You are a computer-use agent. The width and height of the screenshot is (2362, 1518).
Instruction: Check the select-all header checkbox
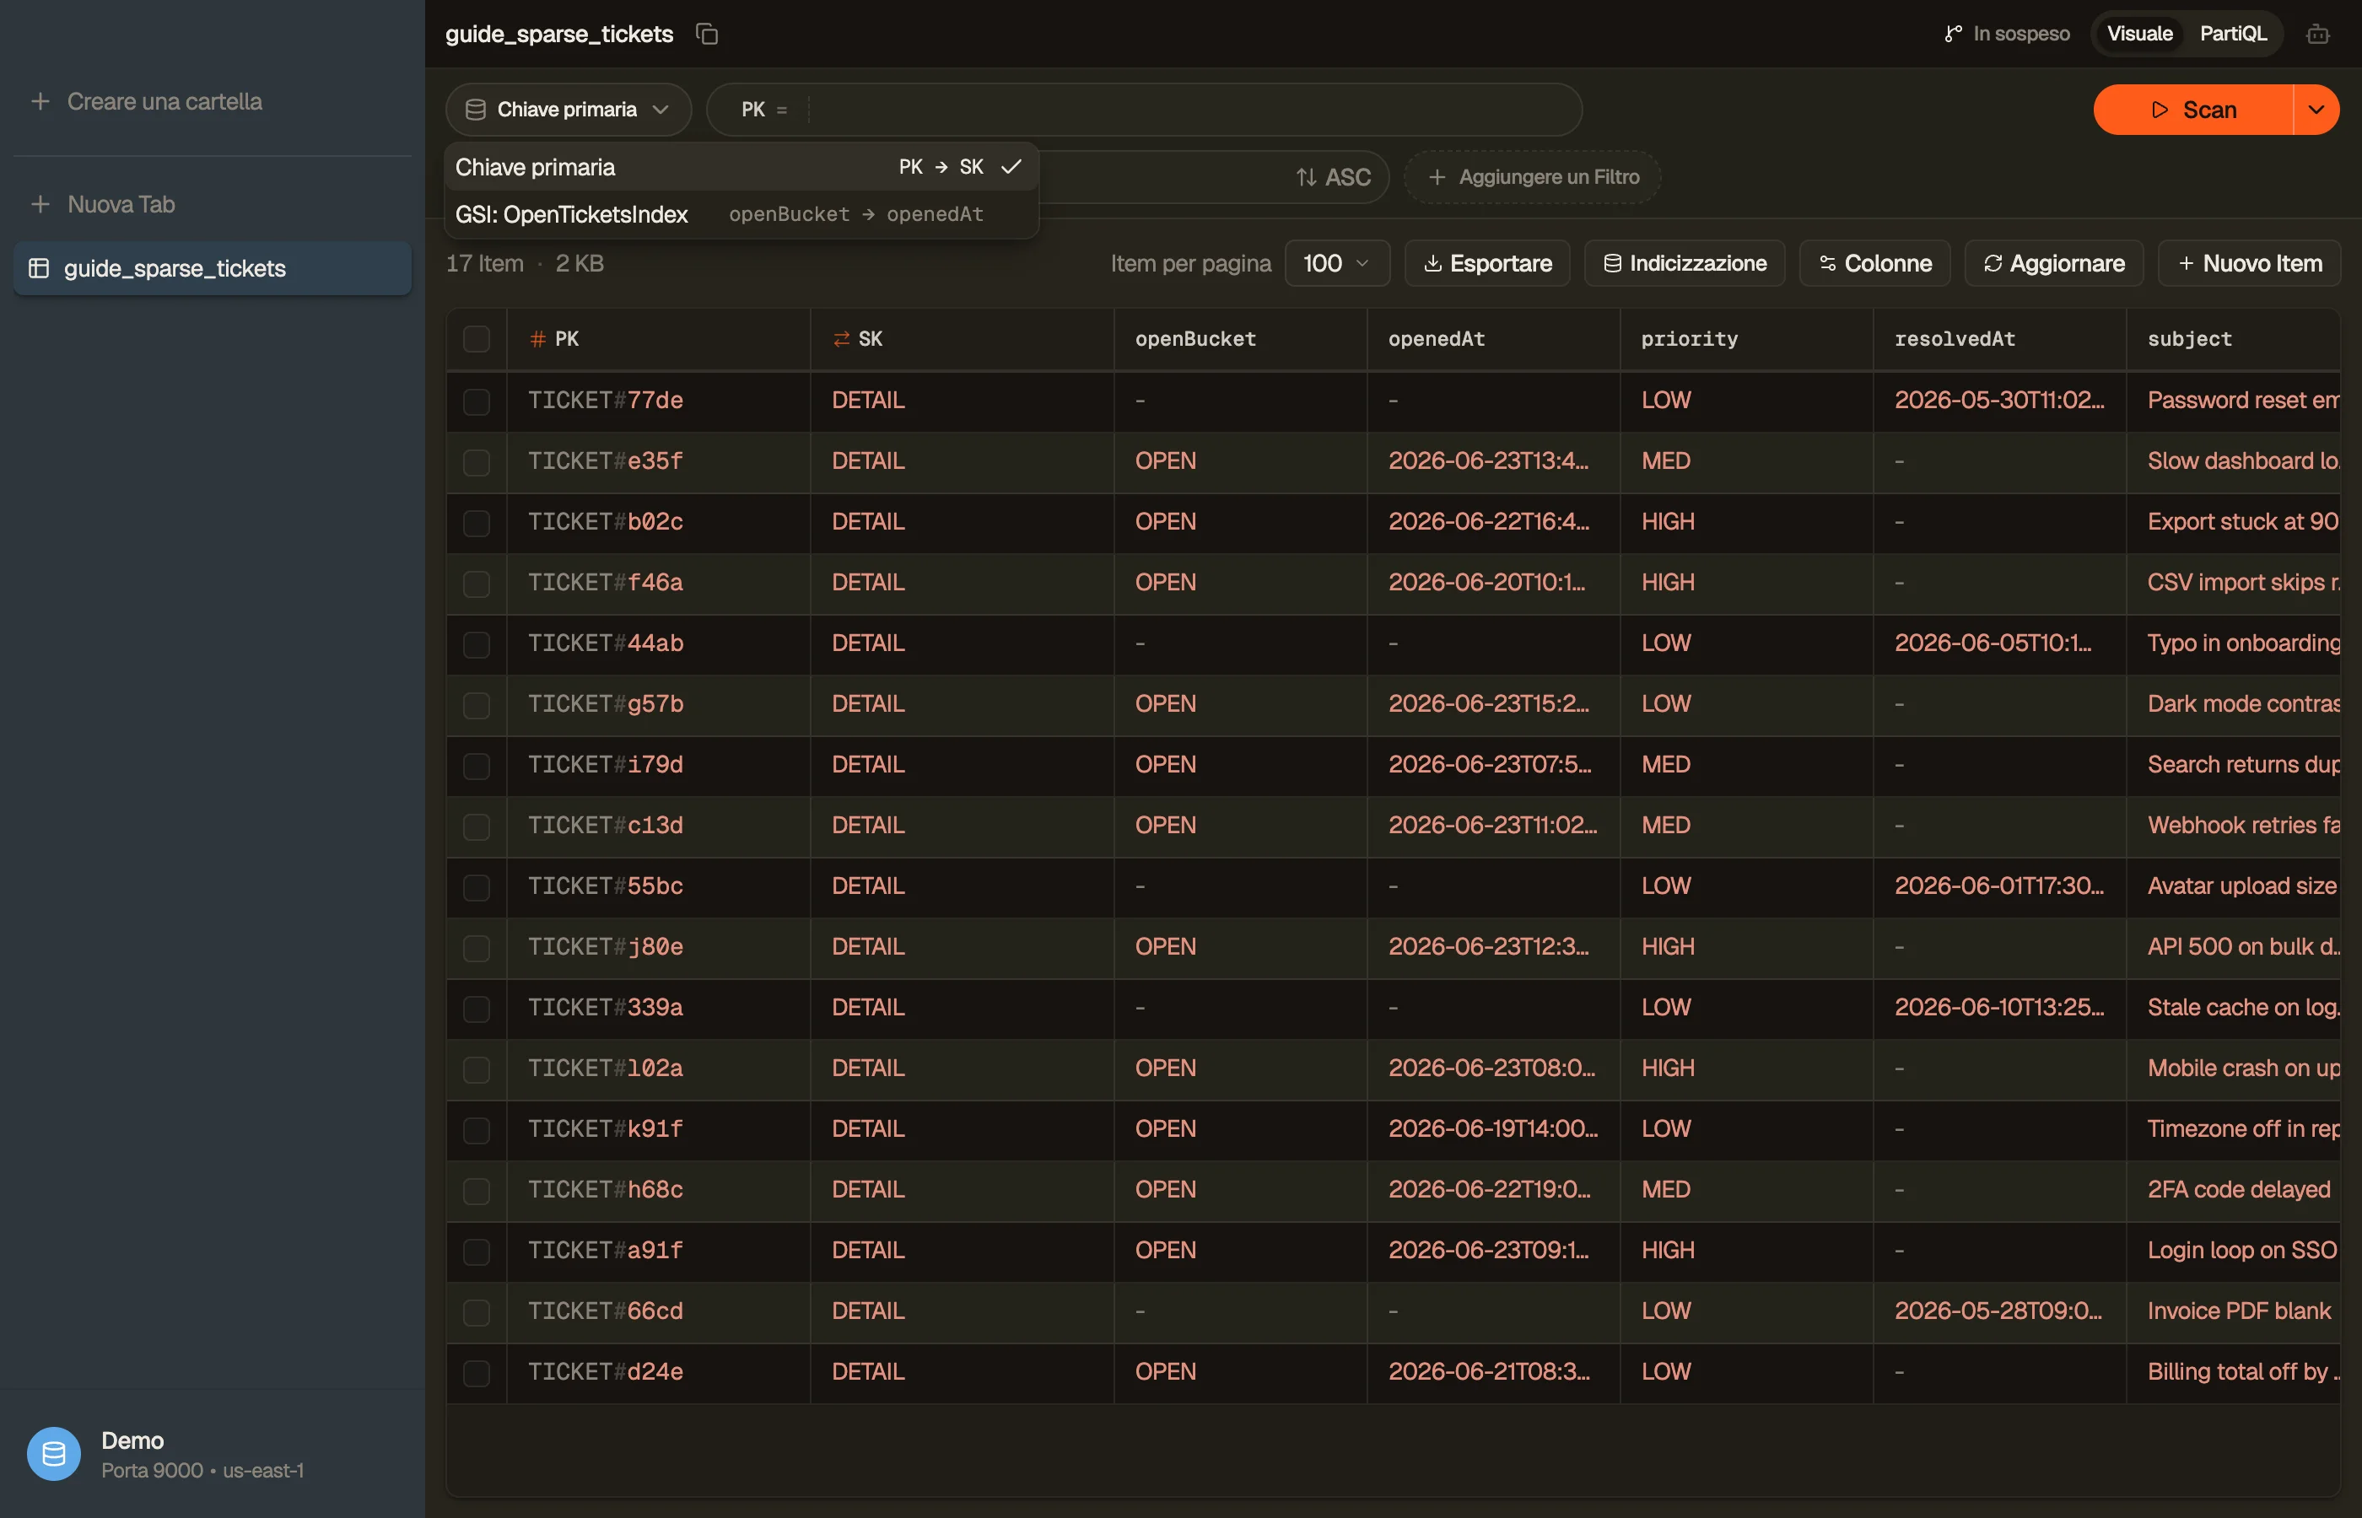(476, 339)
